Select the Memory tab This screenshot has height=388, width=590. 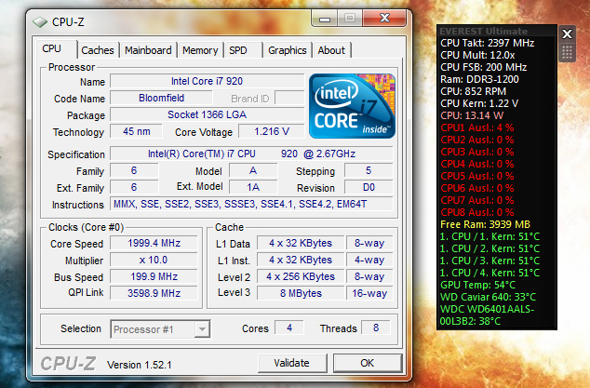tap(200, 50)
